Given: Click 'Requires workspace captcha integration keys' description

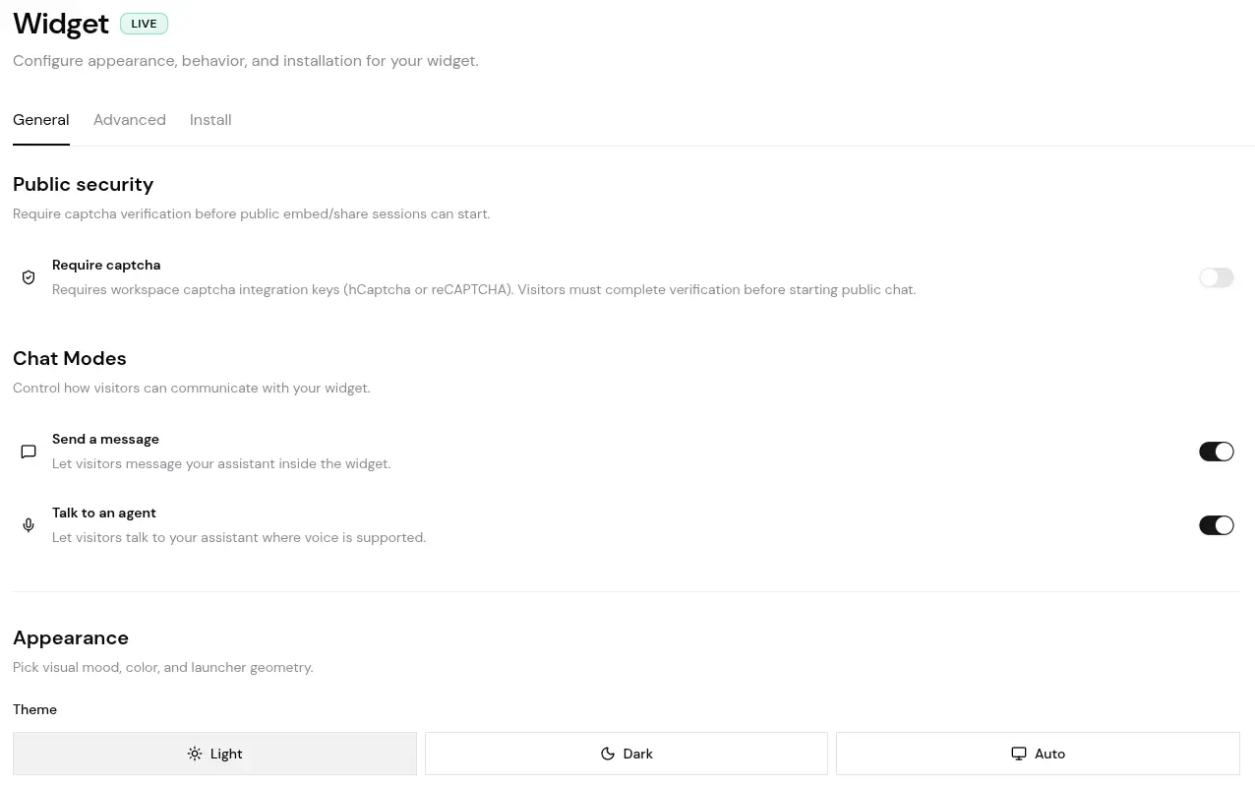Looking at the screenshot, I should (484, 289).
